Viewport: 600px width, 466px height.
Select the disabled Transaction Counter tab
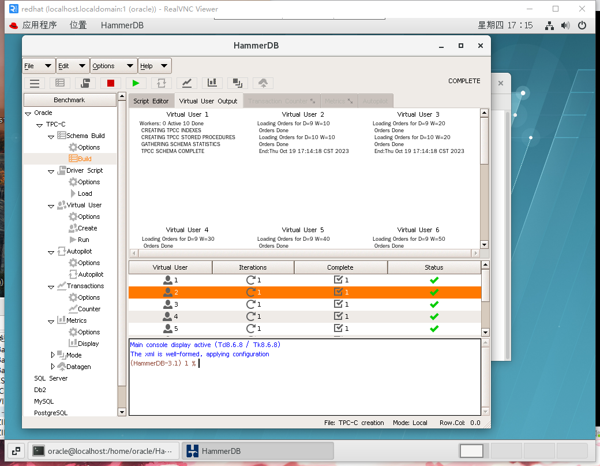(282, 101)
